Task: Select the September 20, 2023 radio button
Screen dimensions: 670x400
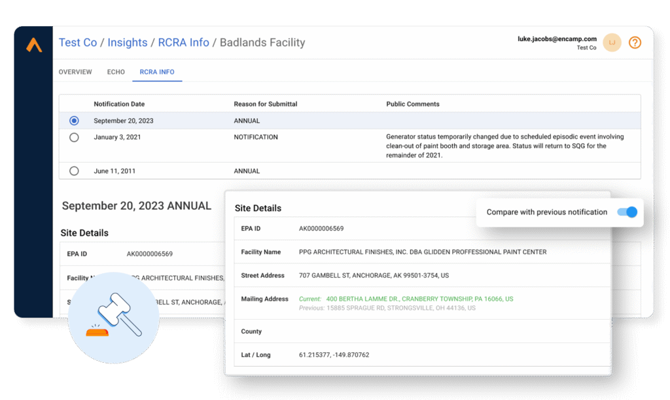Action: click(x=74, y=121)
